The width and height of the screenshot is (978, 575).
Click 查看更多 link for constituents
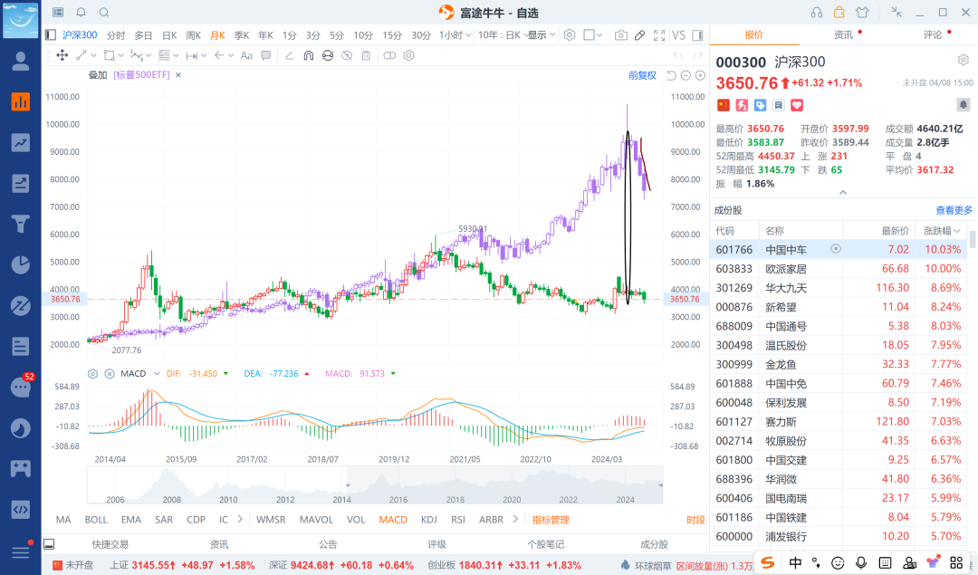click(954, 210)
